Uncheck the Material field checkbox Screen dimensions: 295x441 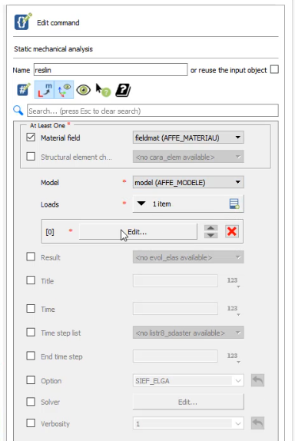click(31, 138)
